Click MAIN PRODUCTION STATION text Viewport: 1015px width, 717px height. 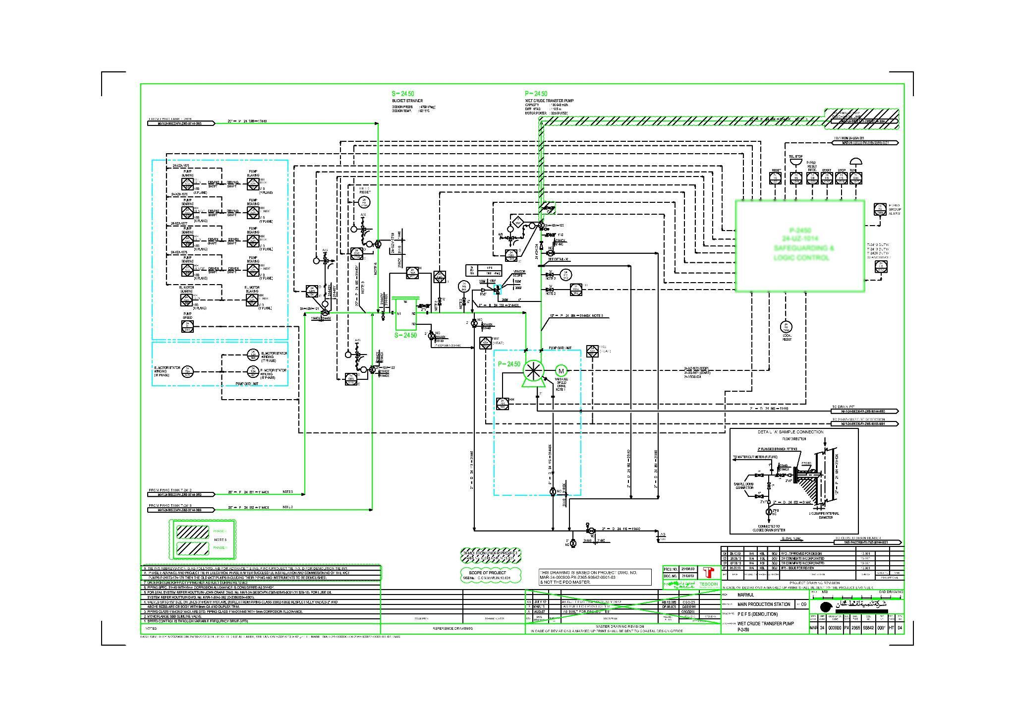point(764,604)
